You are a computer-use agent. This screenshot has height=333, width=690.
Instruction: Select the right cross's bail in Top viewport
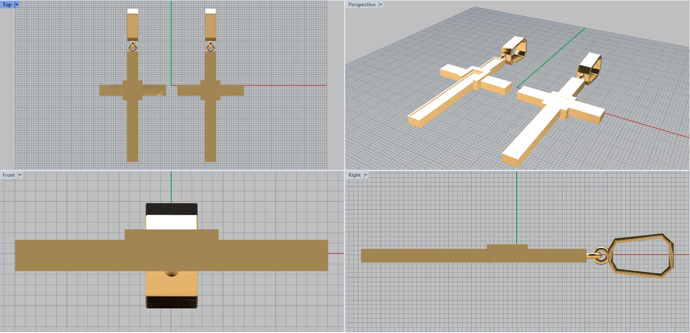coord(210,27)
